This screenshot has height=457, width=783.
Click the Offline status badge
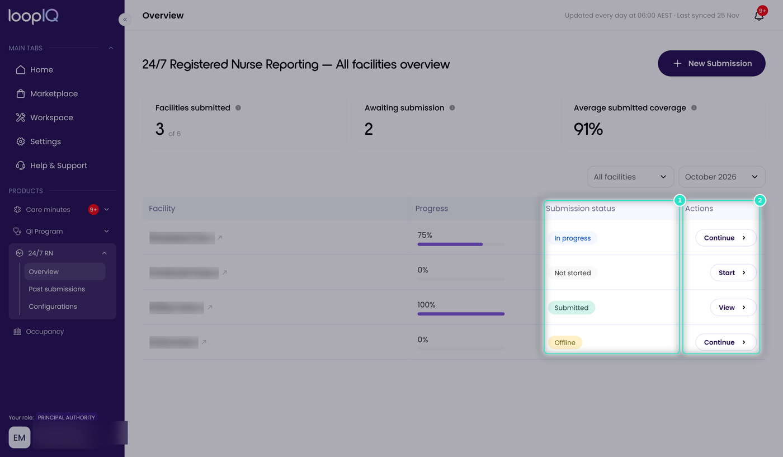[565, 342]
